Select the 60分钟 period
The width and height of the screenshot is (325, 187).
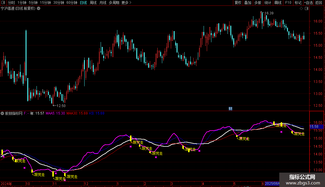click(72, 3)
